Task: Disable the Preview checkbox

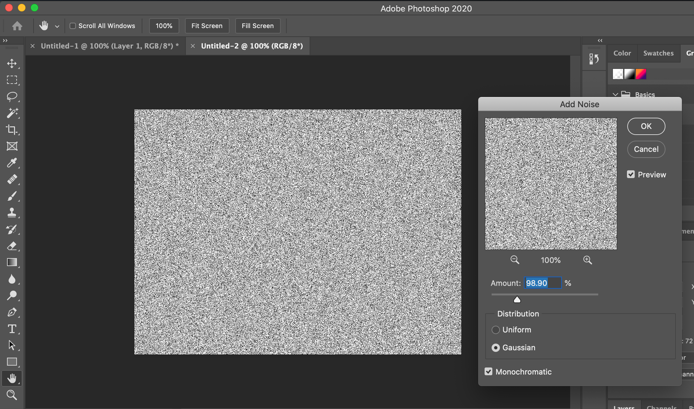Action: tap(631, 174)
